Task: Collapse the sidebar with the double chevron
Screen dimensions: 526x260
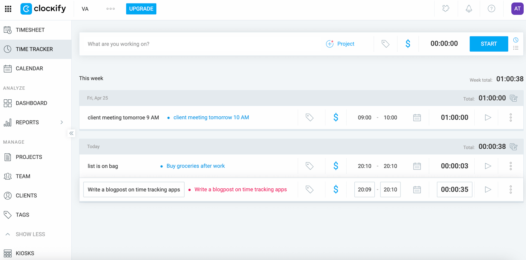Action: (x=72, y=133)
